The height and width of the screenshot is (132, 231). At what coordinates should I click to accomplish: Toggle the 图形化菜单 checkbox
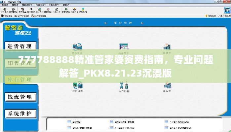coord(219,16)
